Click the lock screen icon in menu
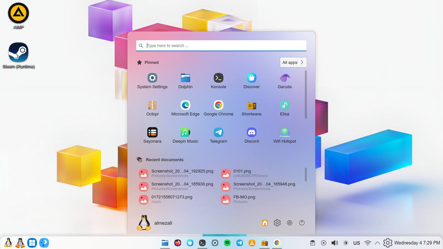The width and height of the screenshot is (443, 249). coord(290,223)
